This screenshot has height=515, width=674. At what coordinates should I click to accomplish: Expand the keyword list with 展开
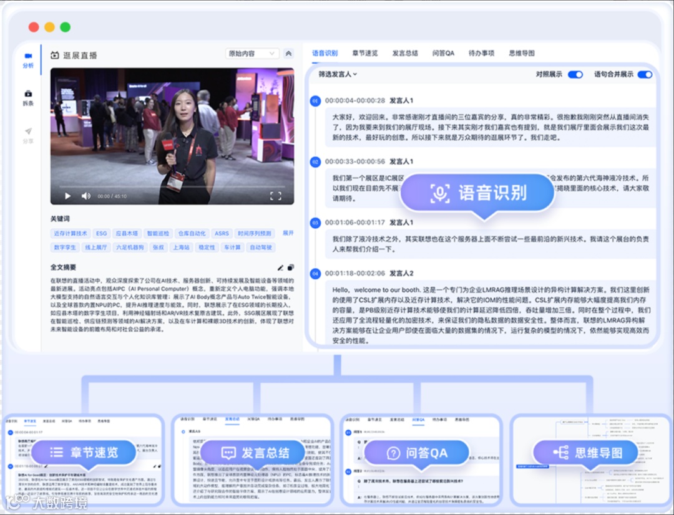click(288, 233)
